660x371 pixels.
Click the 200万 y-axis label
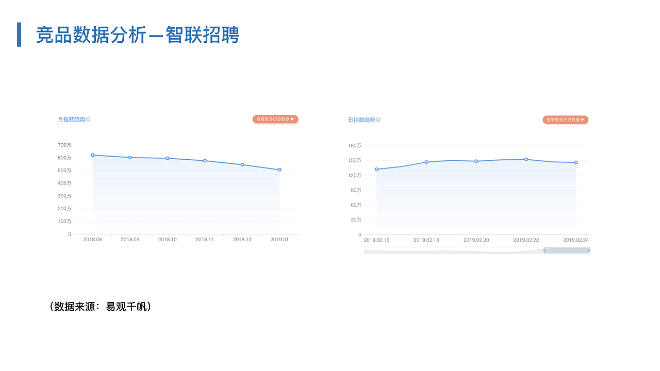pyautogui.click(x=64, y=209)
